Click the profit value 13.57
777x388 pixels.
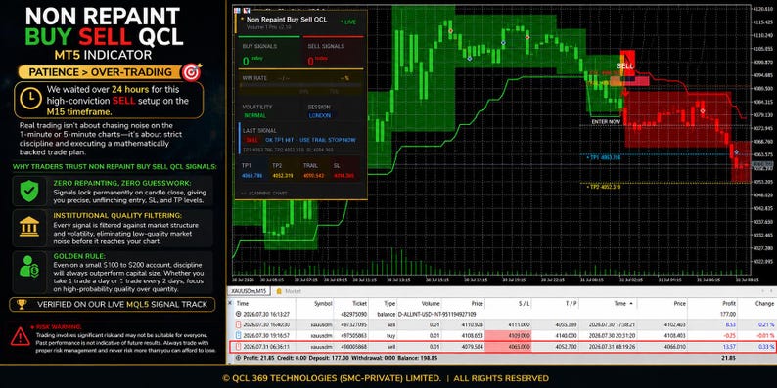pyautogui.click(x=730, y=346)
